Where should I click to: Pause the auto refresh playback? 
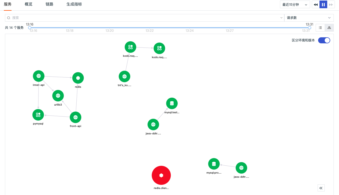(323, 5)
